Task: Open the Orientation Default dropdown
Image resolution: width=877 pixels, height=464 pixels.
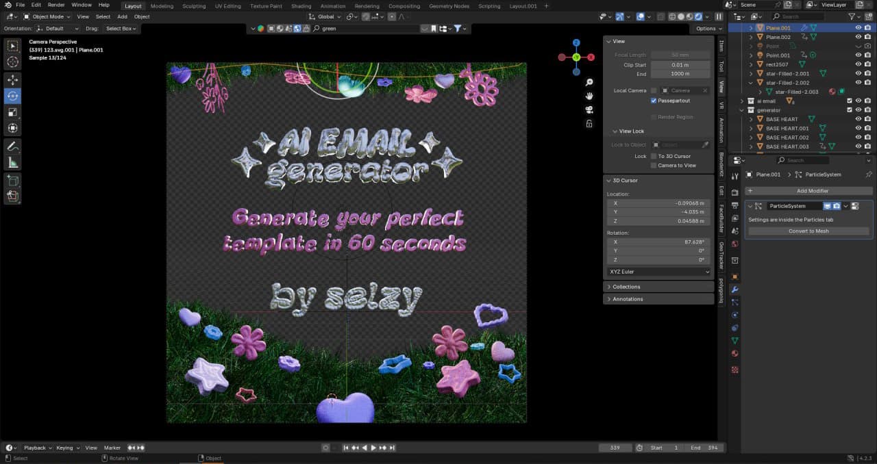Action: 58,29
